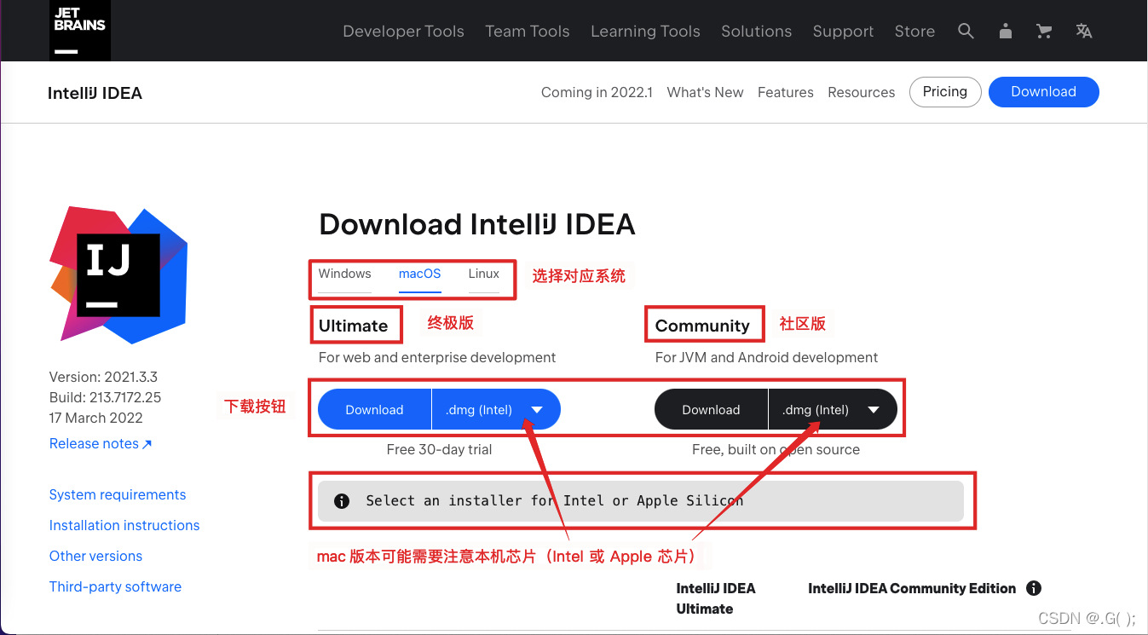Click the Ultimate heading
1148x635 pixels.
(x=353, y=326)
